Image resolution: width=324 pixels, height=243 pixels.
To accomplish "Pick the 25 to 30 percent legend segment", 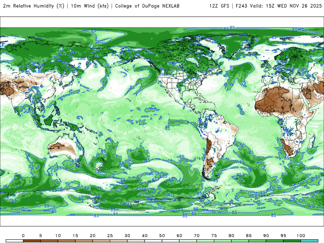I will point(119,241).
